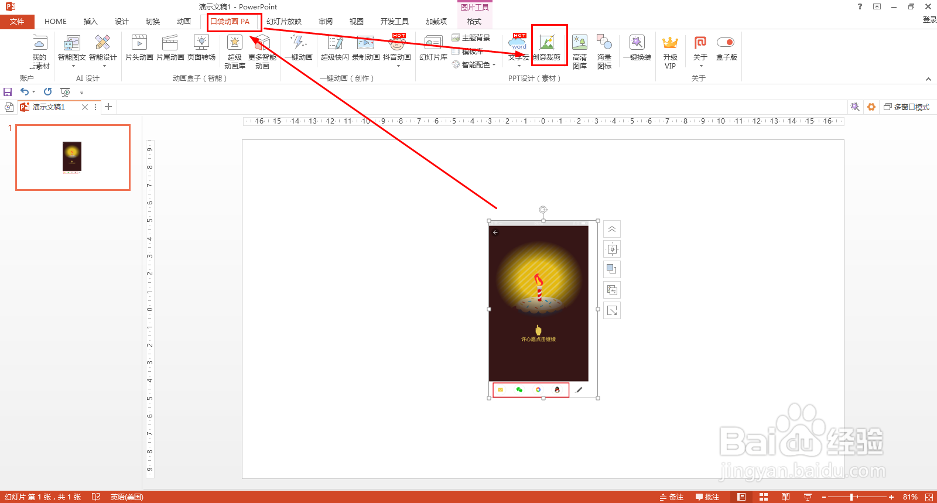937x503 pixels.
Task: Click 升级VIP crown icon
Action: [671, 42]
